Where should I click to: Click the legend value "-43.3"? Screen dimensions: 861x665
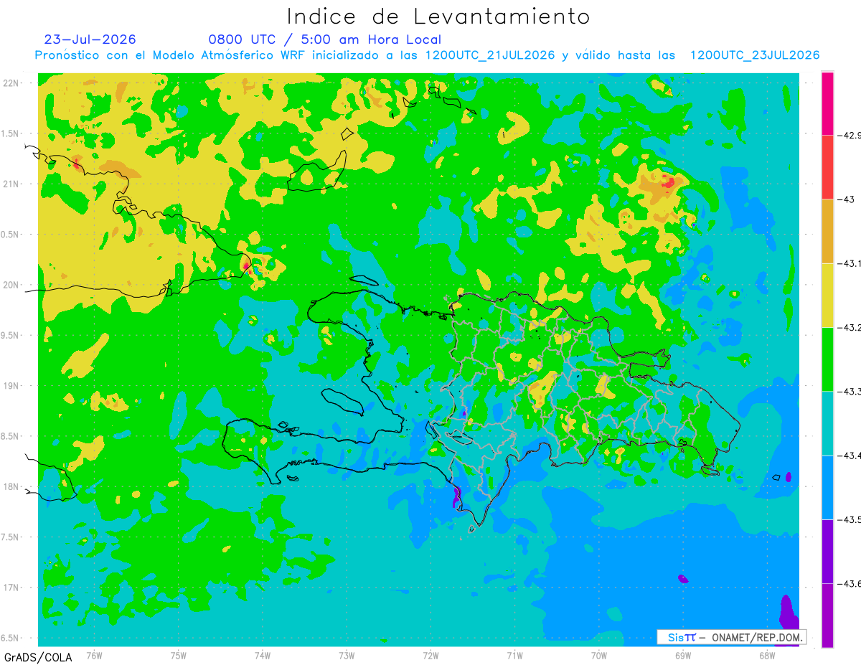(x=849, y=391)
